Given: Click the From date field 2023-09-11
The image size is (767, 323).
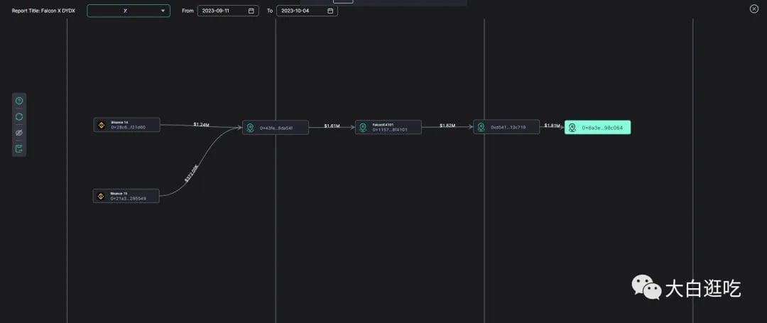Looking at the screenshot, I should (228, 11).
